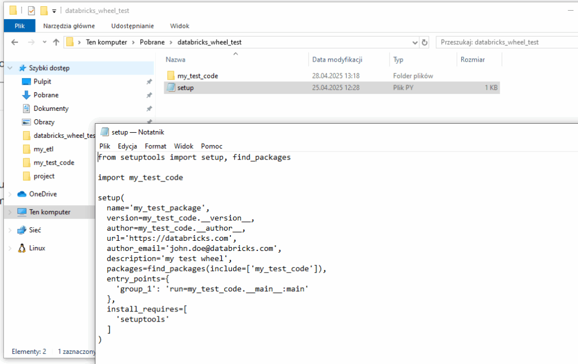Sort files by Data modyfikacji column

point(337,59)
